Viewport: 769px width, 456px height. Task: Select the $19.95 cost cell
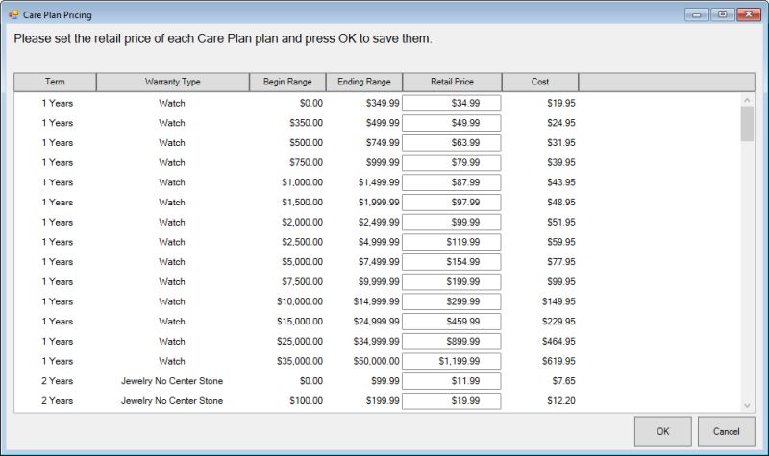coord(561,104)
